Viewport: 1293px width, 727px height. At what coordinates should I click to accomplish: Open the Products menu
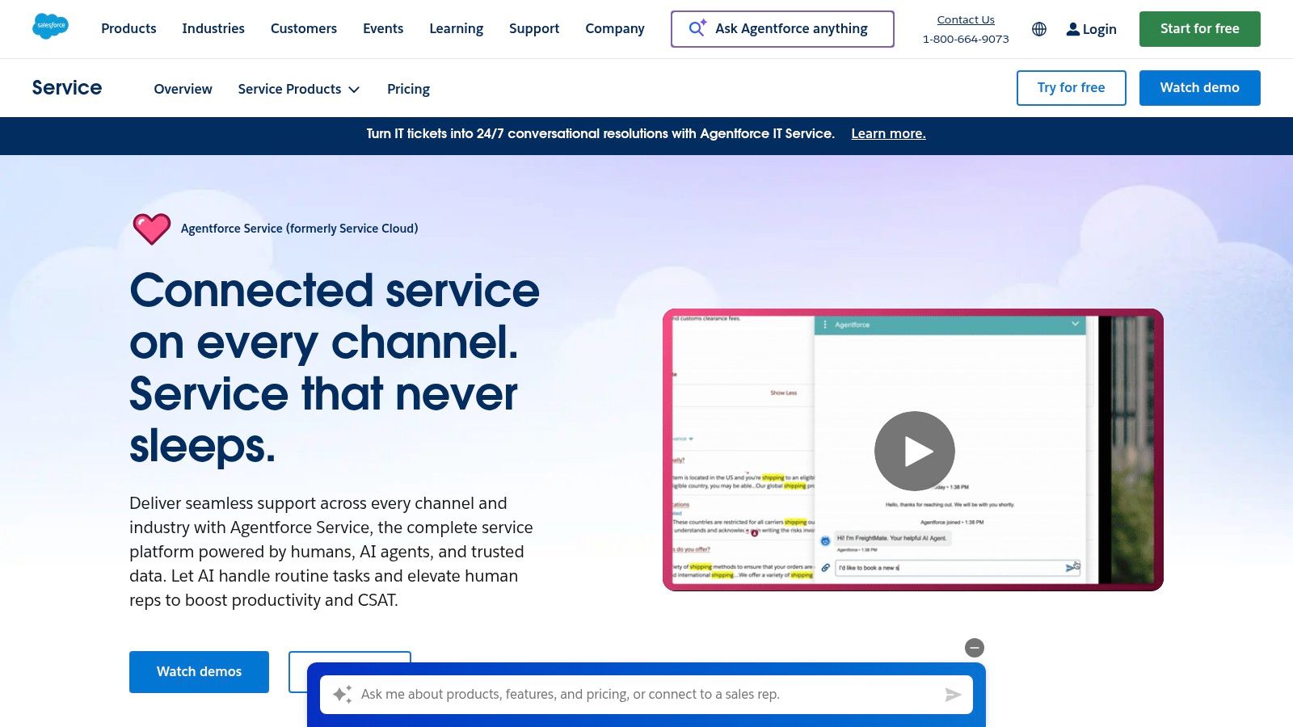(128, 28)
